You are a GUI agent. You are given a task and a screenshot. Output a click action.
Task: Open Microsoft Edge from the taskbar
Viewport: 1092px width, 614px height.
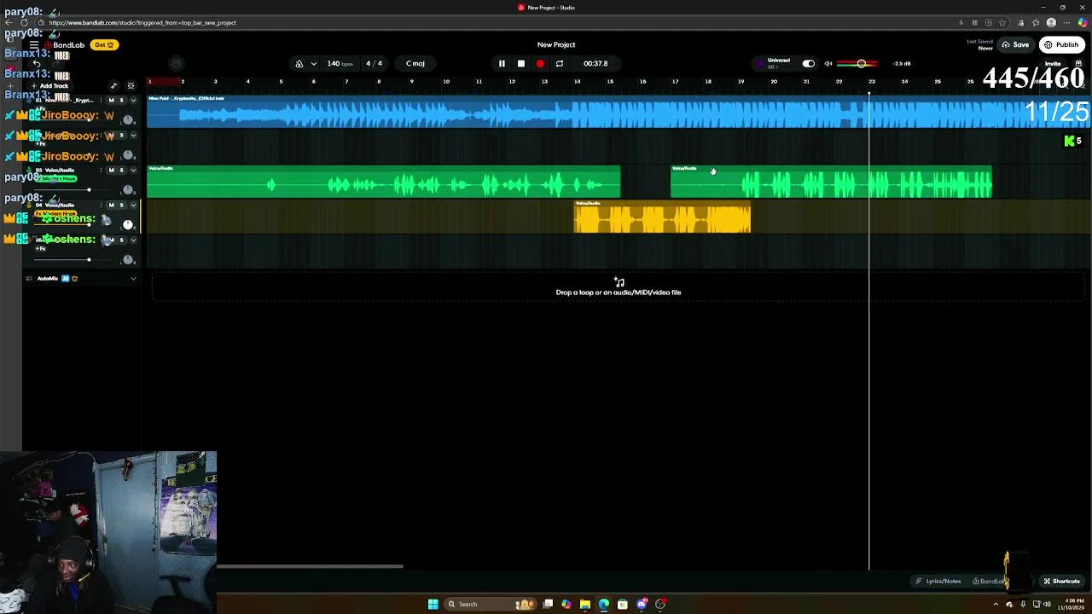tap(604, 605)
